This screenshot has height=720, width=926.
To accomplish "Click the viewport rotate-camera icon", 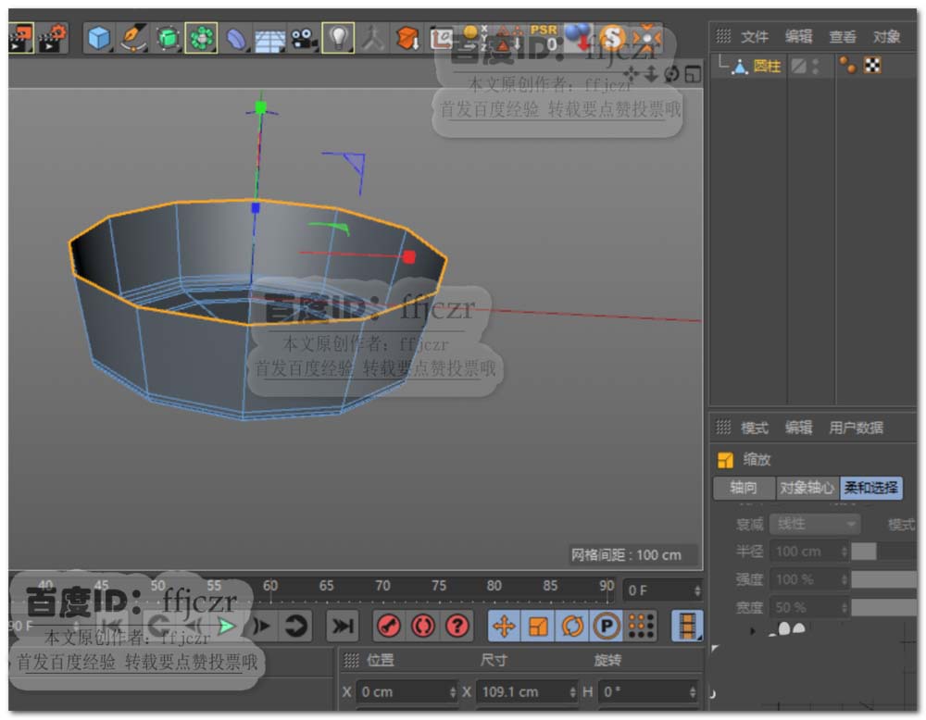I will click(x=671, y=74).
